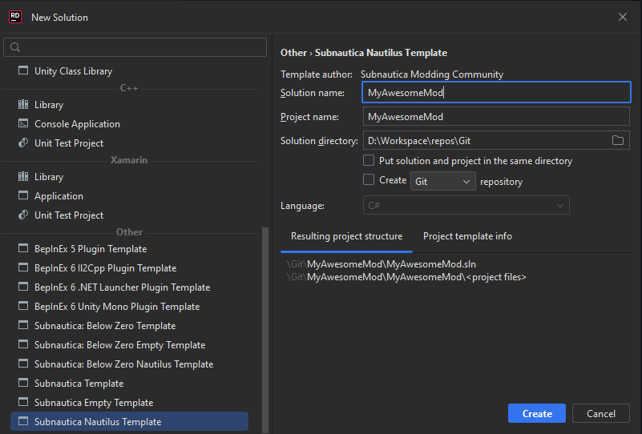Click the Cancel button

click(x=601, y=414)
